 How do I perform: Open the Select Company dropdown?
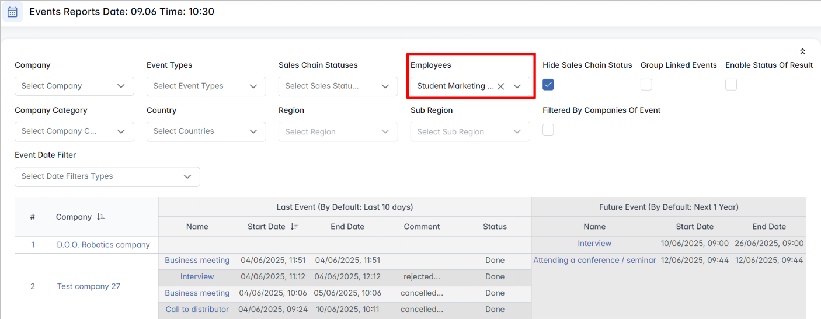(x=74, y=86)
